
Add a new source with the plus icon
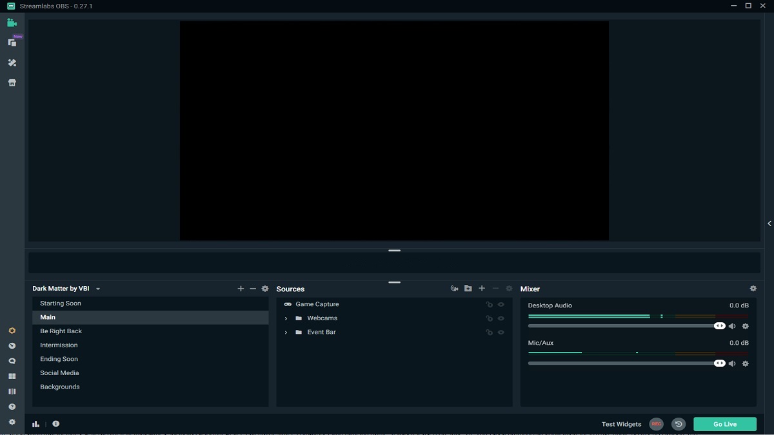tap(481, 288)
